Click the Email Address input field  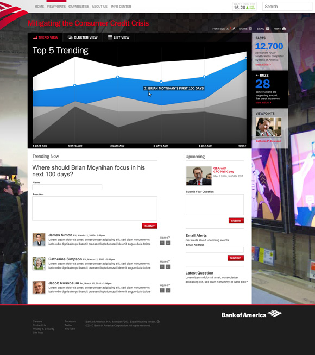(x=215, y=250)
